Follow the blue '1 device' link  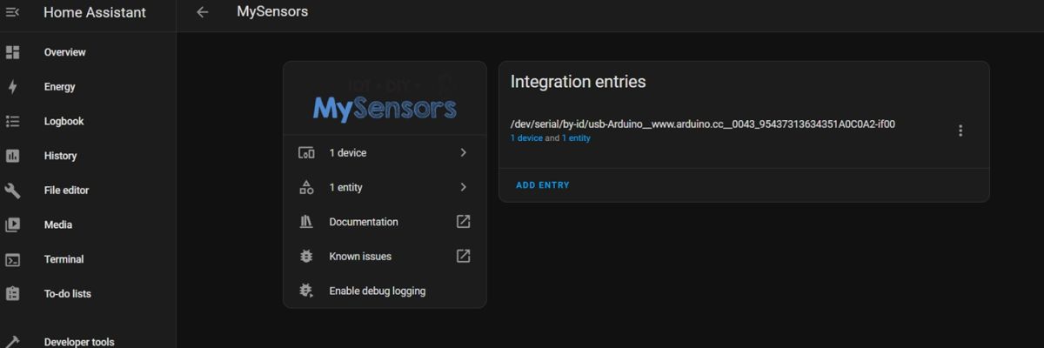click(x=526, y=138)
